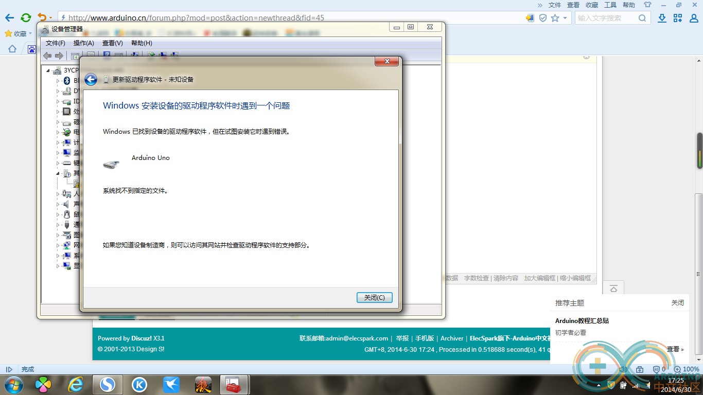The width and height of the screenshot is (703, 395).
Task: Expand the DVD drive category node
Action: tap(58, 91)
